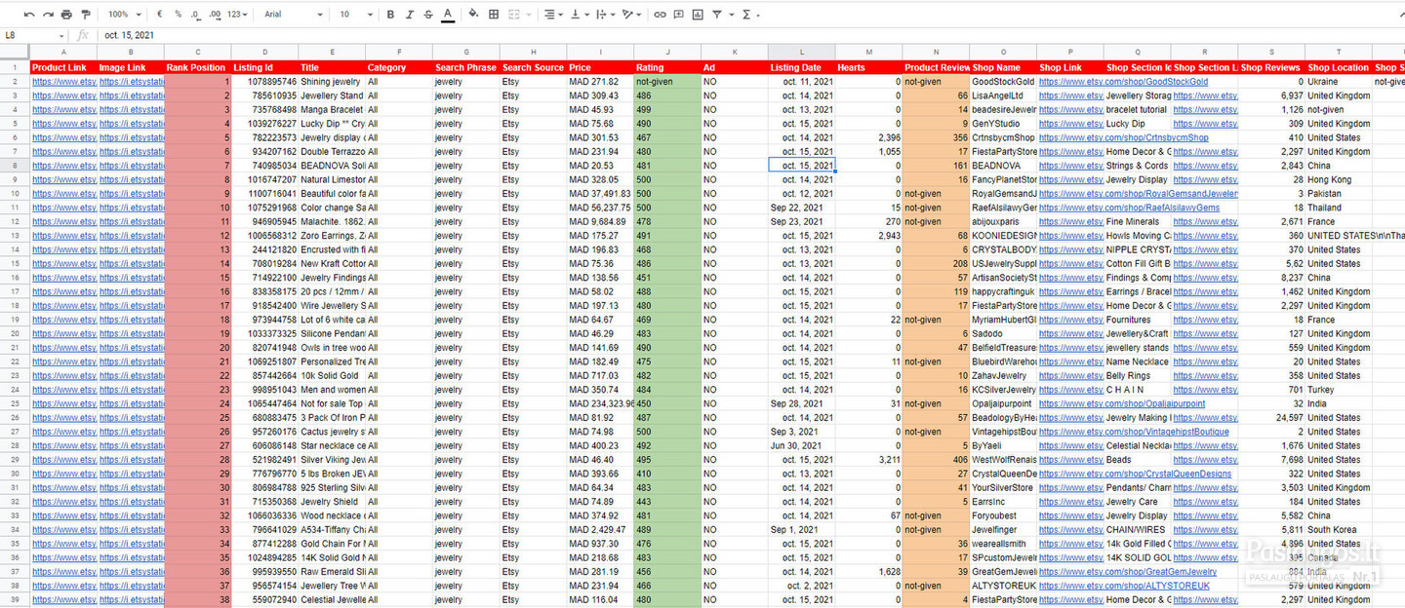
Task: Select the listing date Sep 22, 2021
Action: click(802, 208)
